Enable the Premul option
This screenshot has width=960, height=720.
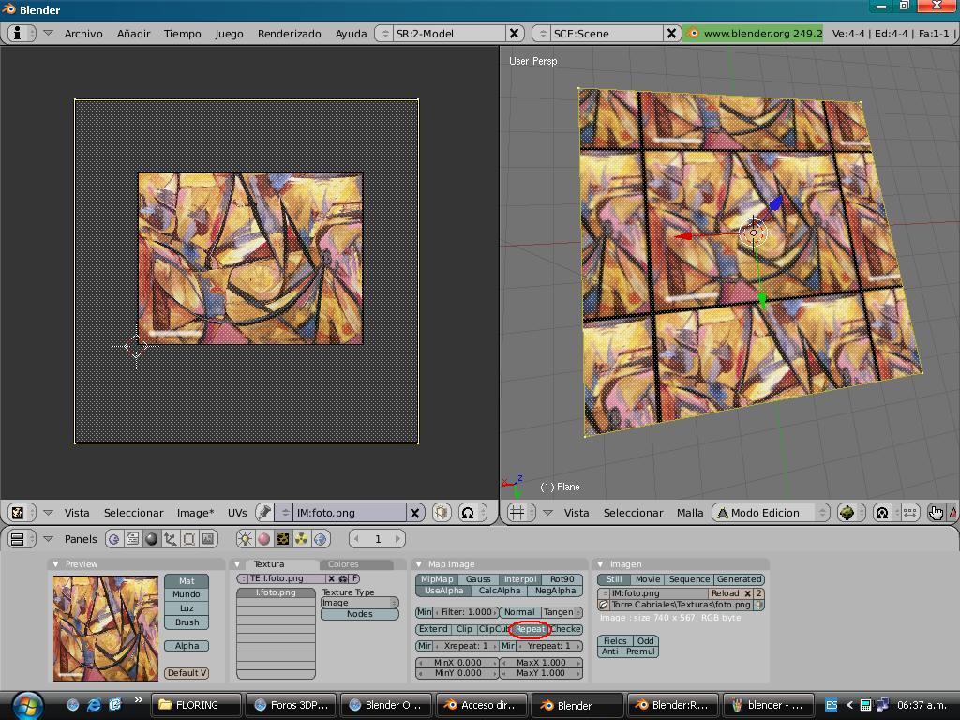[x=640, y=652]
